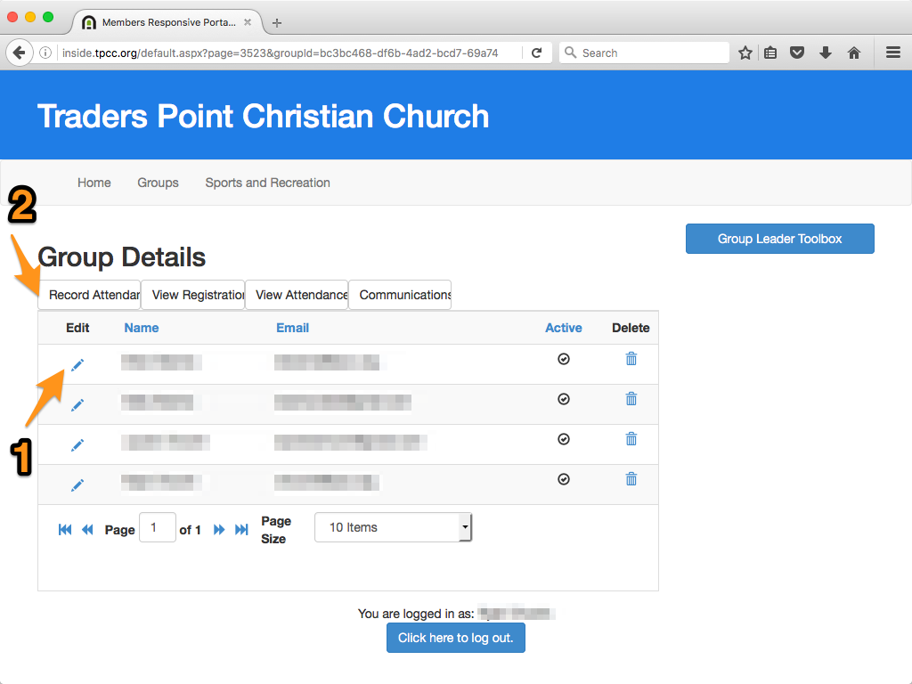The height and width of the screenshot is (684, 912).
Task: Toggle active checkmark for fourth member
Action: click(564, 479)
